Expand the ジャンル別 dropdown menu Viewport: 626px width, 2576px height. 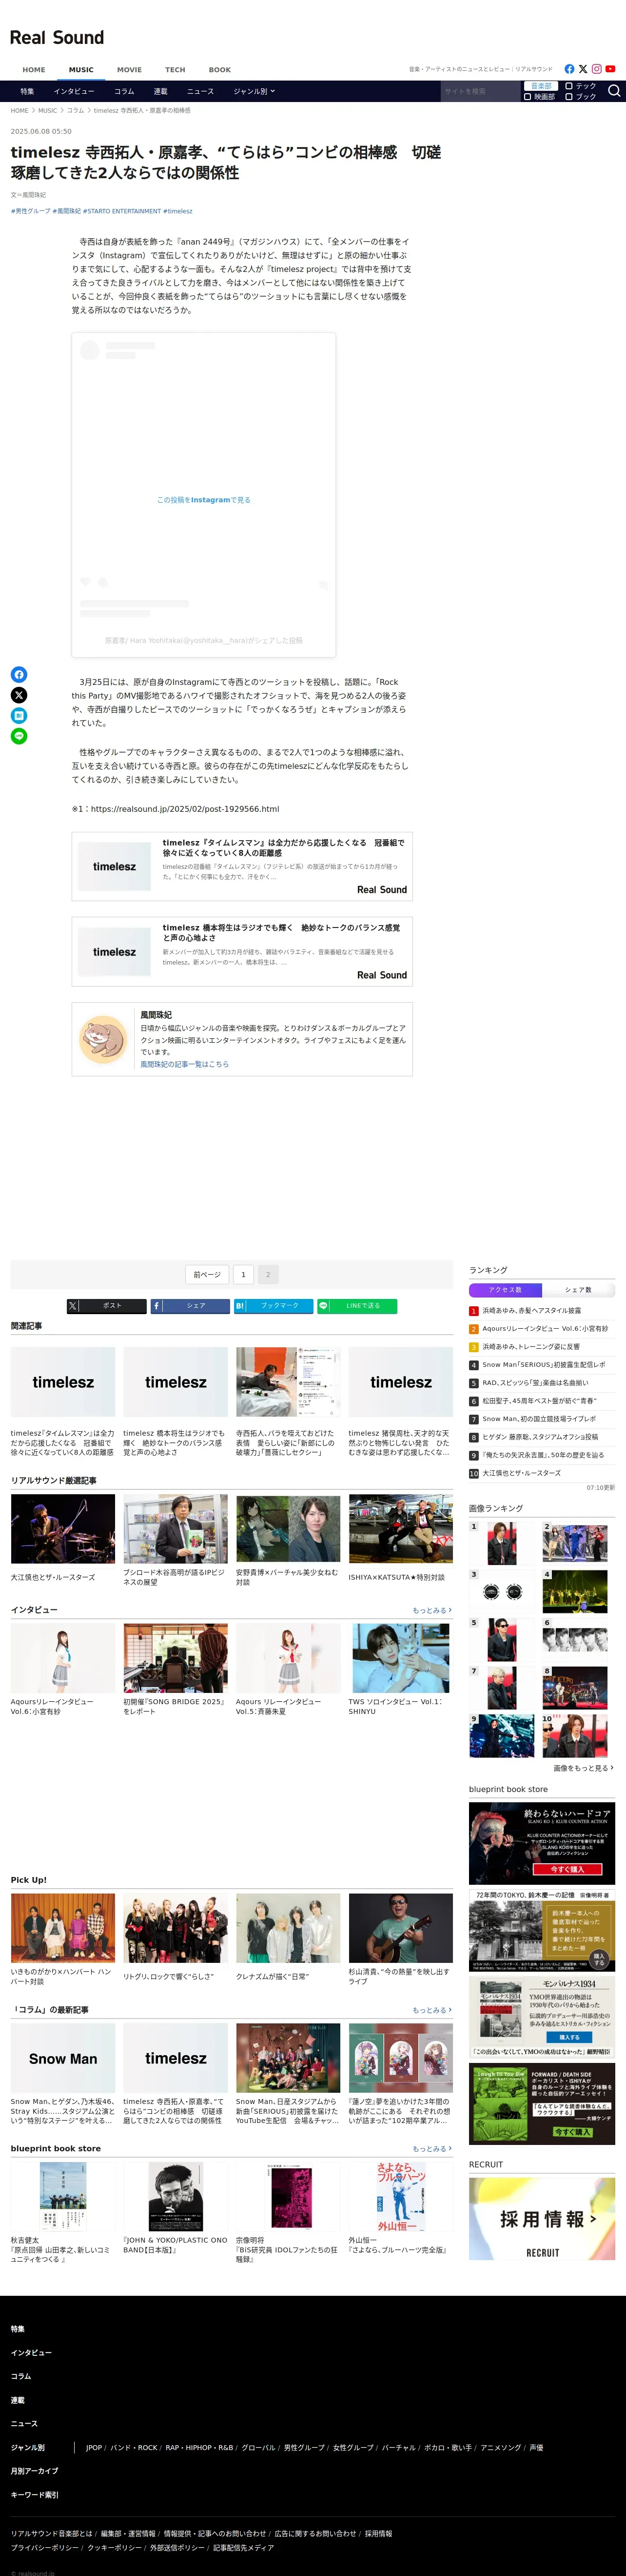[x=254, y=91]
